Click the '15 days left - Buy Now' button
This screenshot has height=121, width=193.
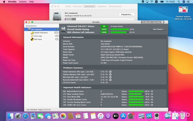coord(153,22)
